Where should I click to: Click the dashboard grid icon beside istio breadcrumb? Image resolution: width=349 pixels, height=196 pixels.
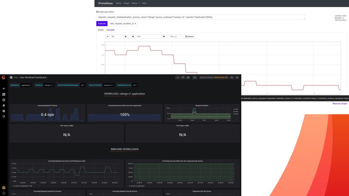11,77
